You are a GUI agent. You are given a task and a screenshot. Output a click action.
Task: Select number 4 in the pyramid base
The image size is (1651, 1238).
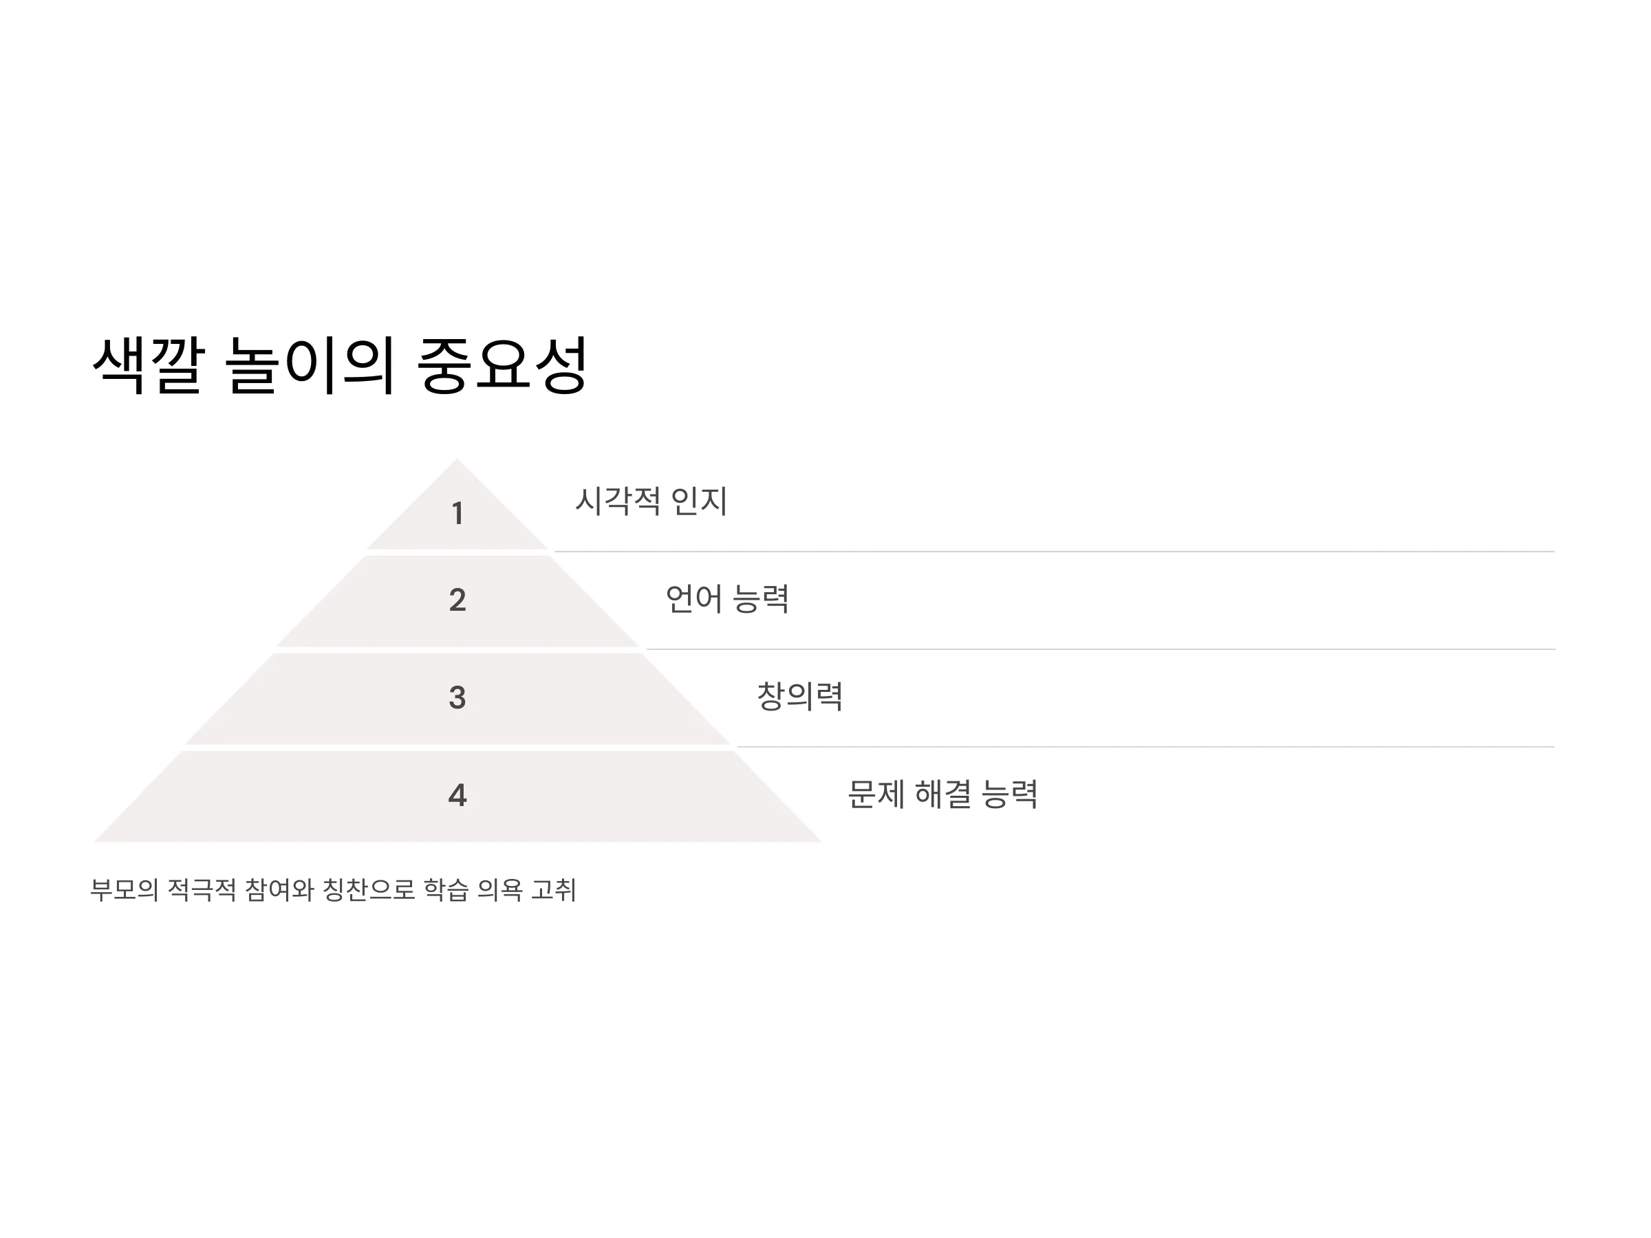click(457, 795)
